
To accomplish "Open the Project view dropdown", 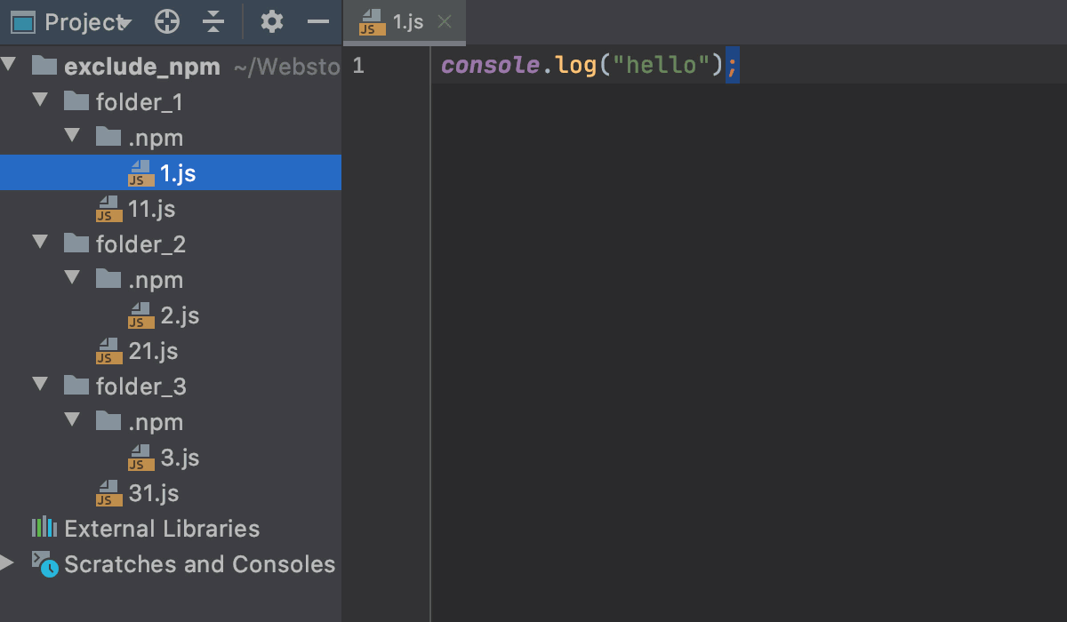I will 124,23.
